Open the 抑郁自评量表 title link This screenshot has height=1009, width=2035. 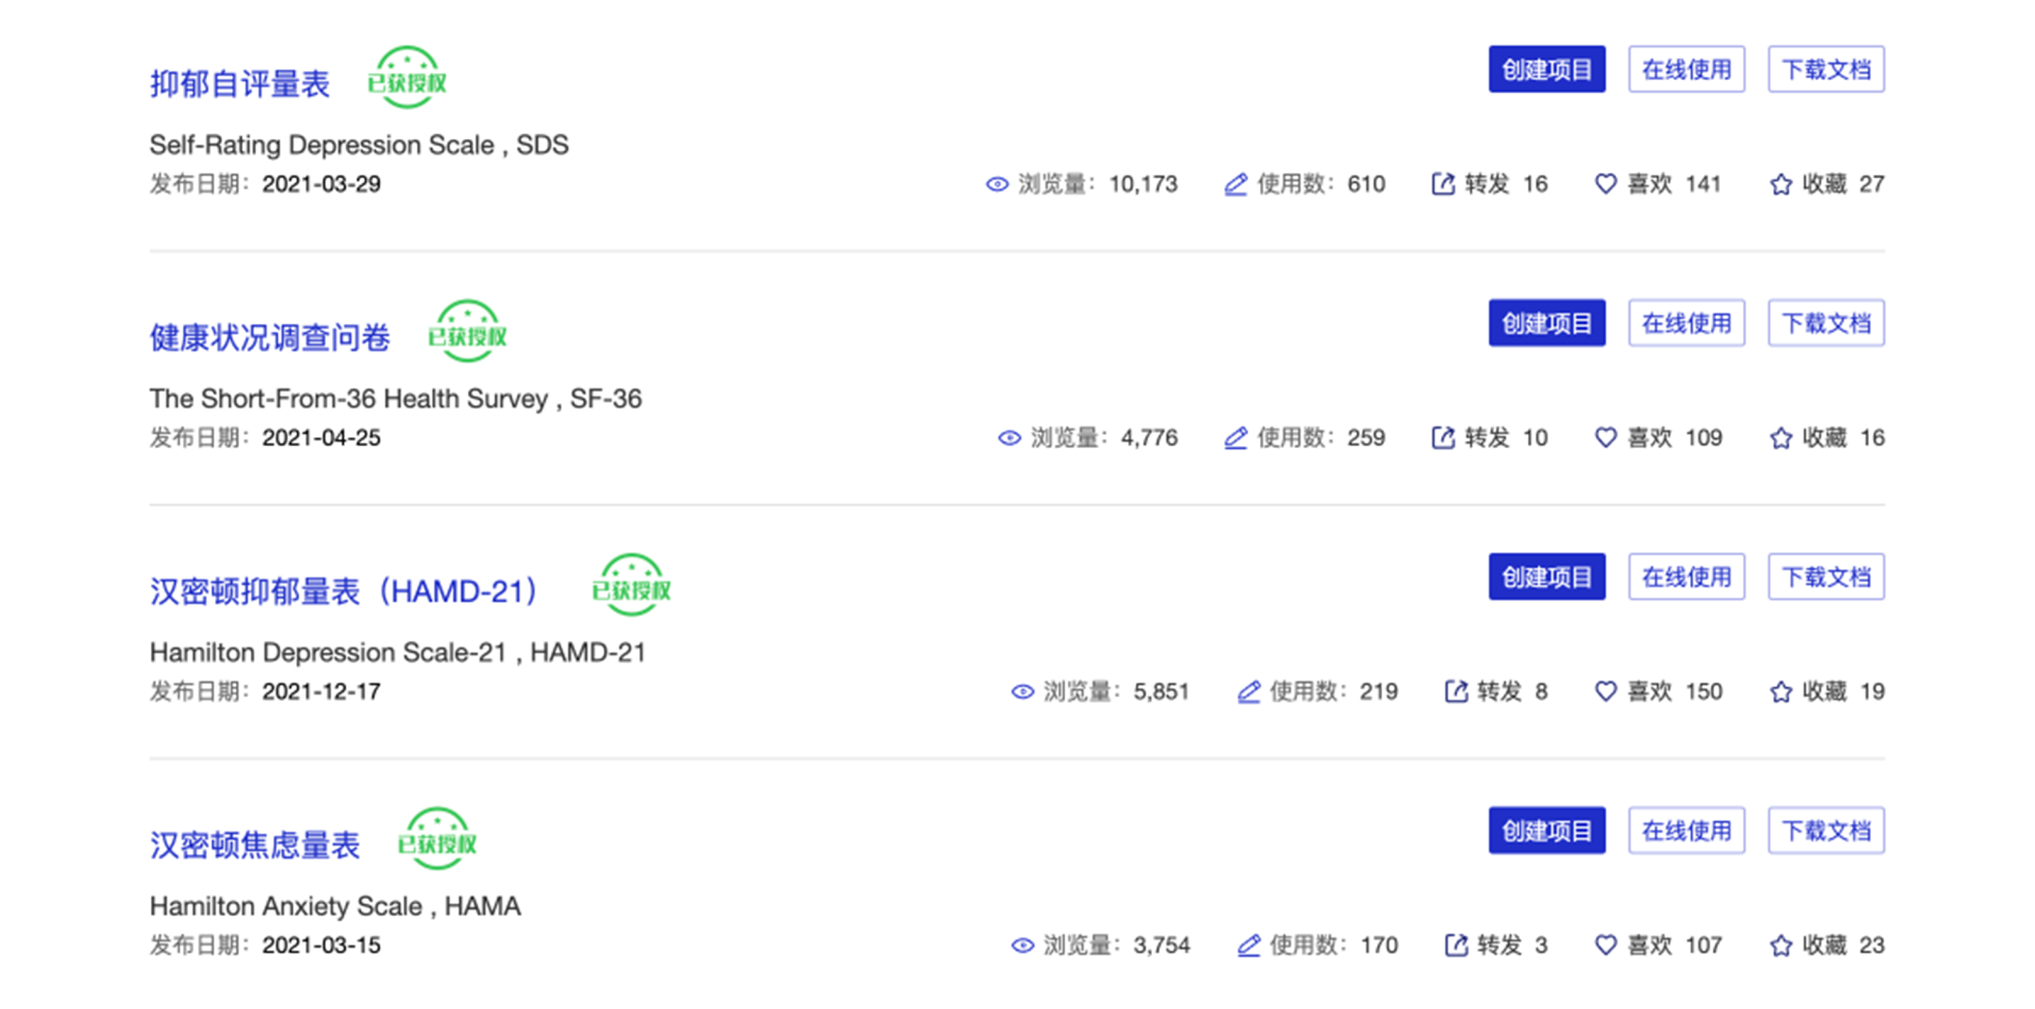coord(240,84)
